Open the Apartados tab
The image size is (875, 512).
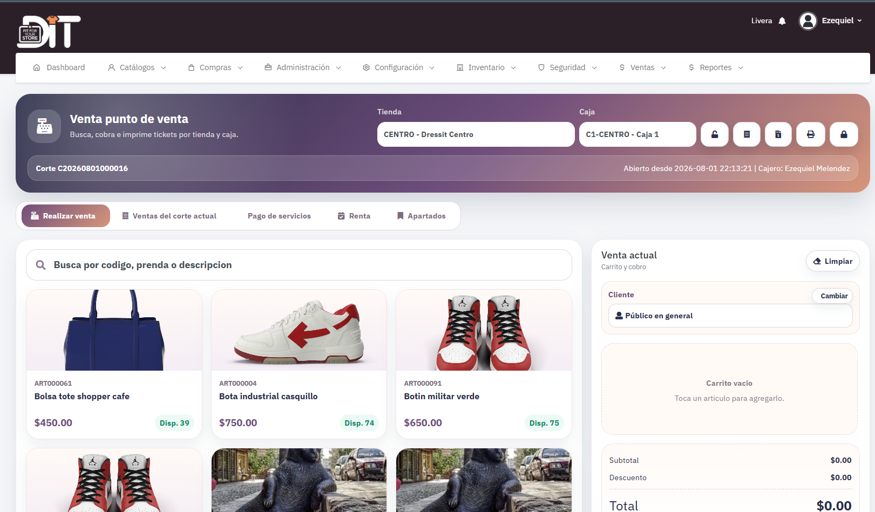pos(422,216)
